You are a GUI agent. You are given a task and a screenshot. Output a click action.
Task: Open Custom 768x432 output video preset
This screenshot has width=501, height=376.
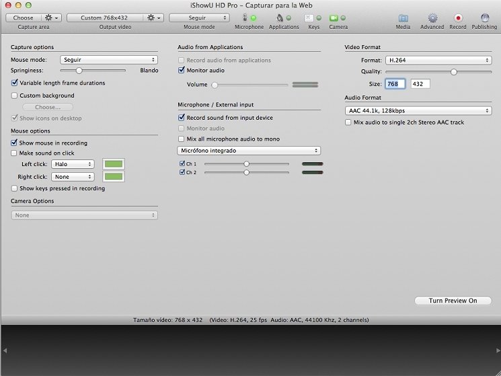[x=105, y=17]
